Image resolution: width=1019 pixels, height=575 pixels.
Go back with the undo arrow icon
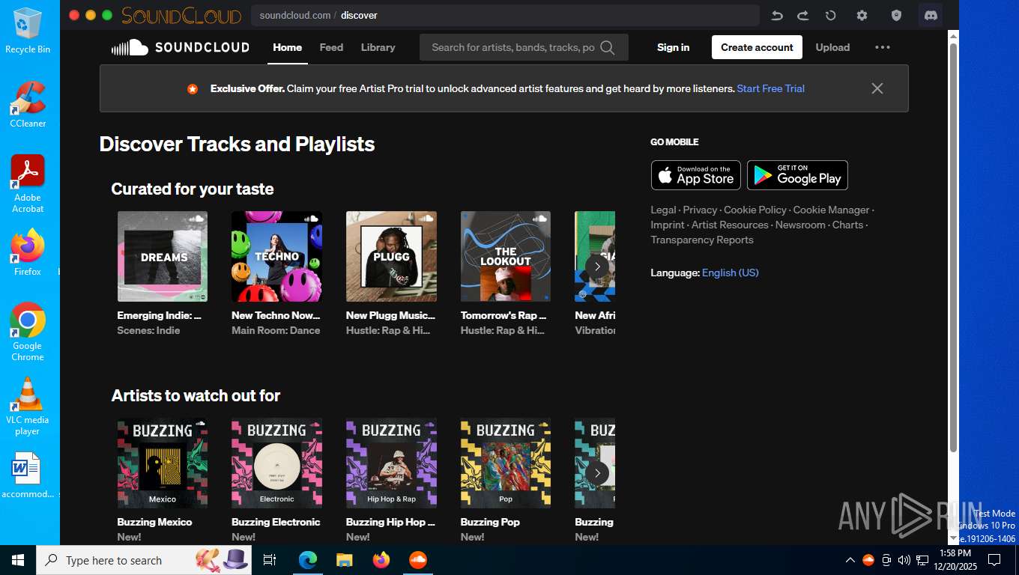pos(777,15)
